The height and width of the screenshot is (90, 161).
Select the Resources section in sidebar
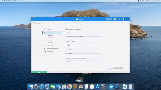coord(52,33)
